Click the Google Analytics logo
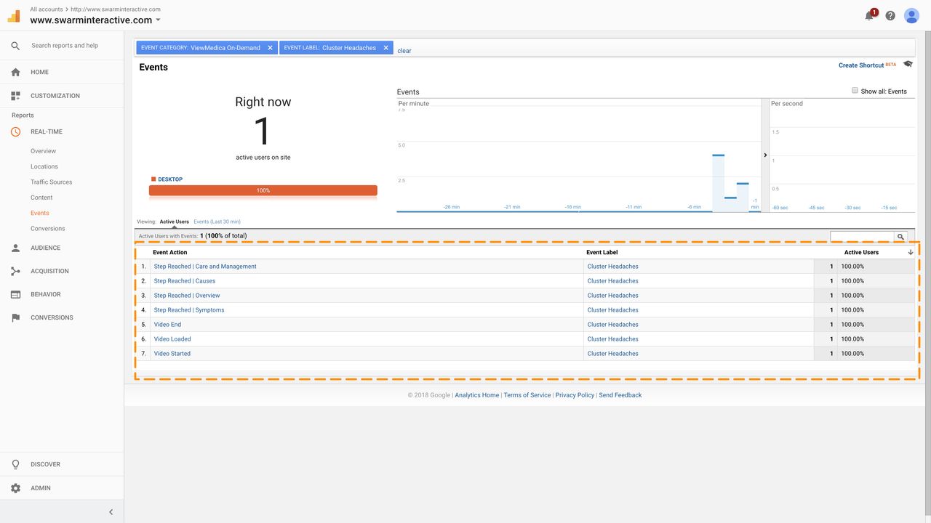931x523 pixels. pos(14,16)
